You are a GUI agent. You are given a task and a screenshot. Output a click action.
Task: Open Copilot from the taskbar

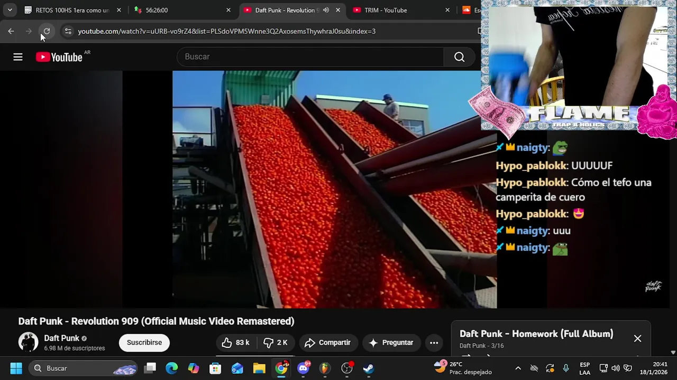pos(194,368)
